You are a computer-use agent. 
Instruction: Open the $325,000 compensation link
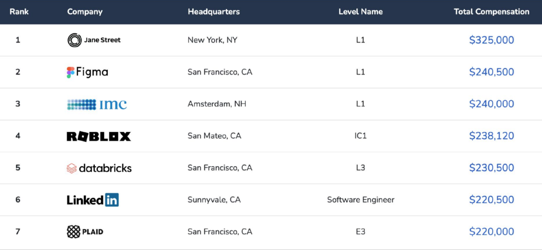pyautogui.click(x=491, y=40)
